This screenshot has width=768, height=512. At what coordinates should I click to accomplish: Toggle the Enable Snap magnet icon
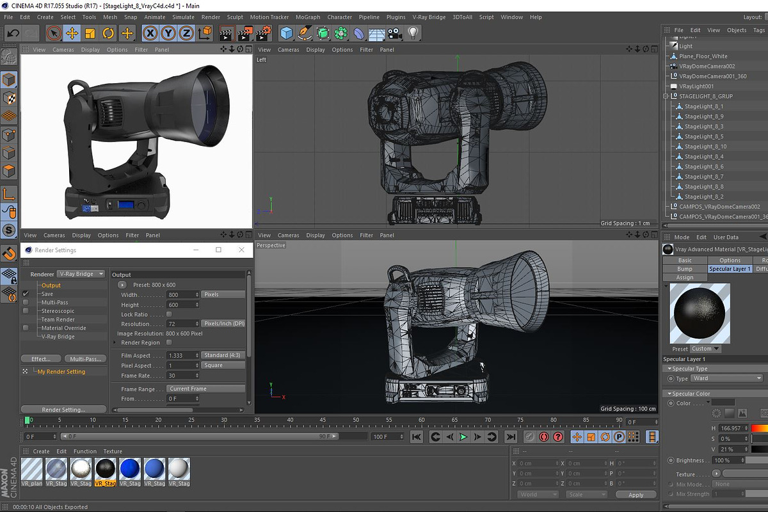tap(9, 254)
